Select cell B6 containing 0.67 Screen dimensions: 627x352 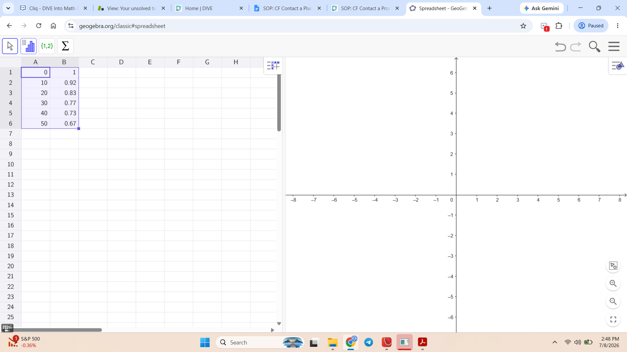tap(64, 124)
